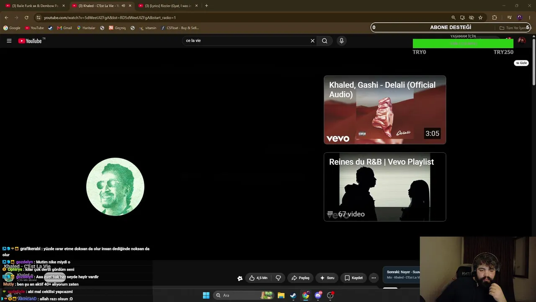The width and height of the screenshot is (536, 302).
Task: Open the Steam bookmark icon
Action: [50, 28]
